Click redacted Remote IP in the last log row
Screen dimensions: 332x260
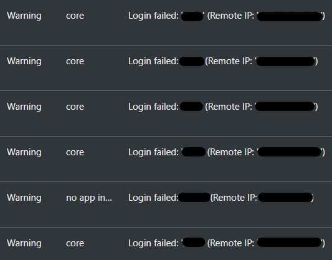tap(289, 242)
